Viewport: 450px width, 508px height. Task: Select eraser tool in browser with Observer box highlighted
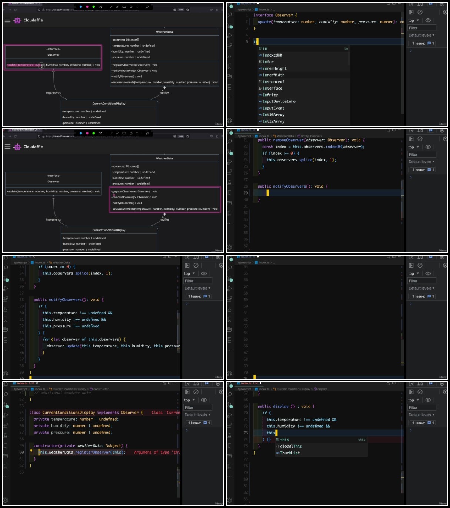[147, 7]
